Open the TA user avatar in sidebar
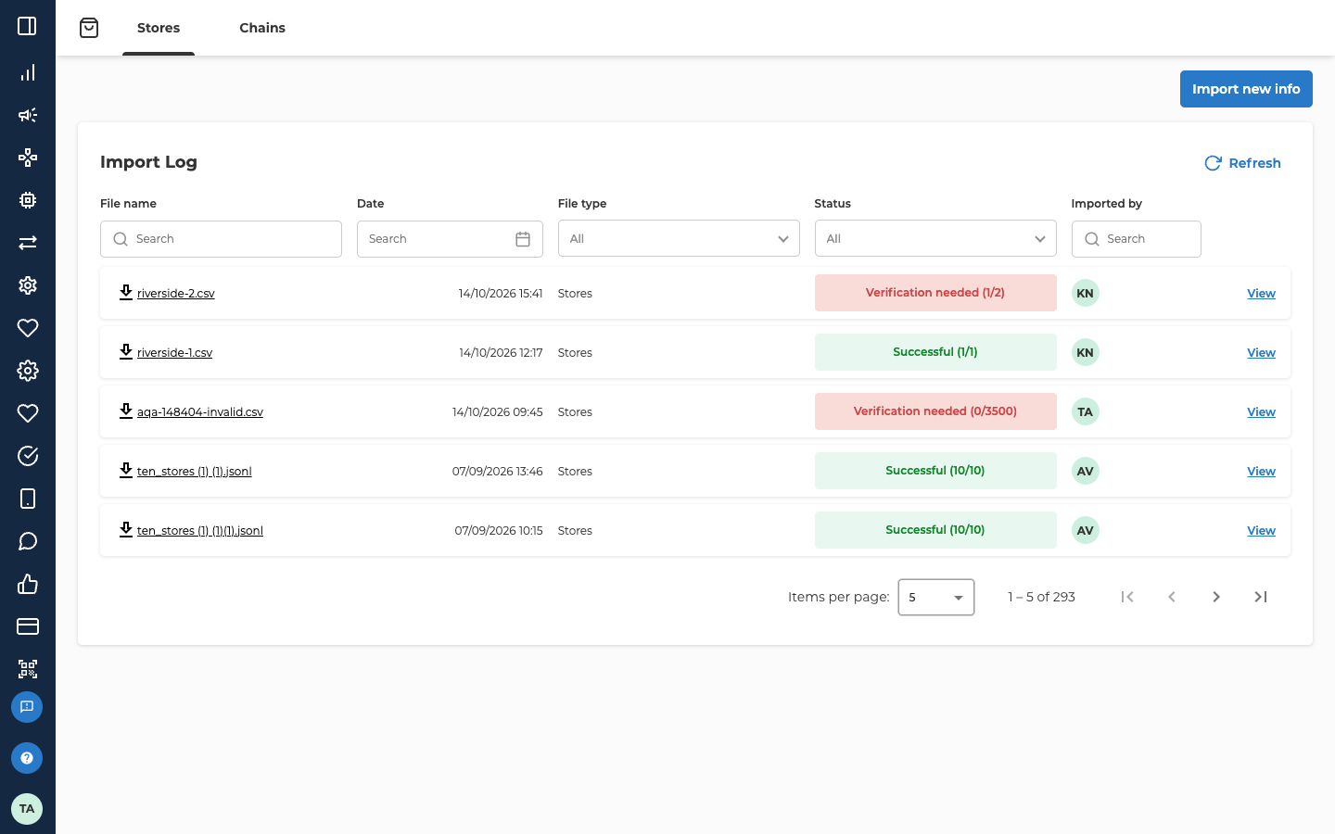This screenshot has height=834, width=1335. coord(27,809)
